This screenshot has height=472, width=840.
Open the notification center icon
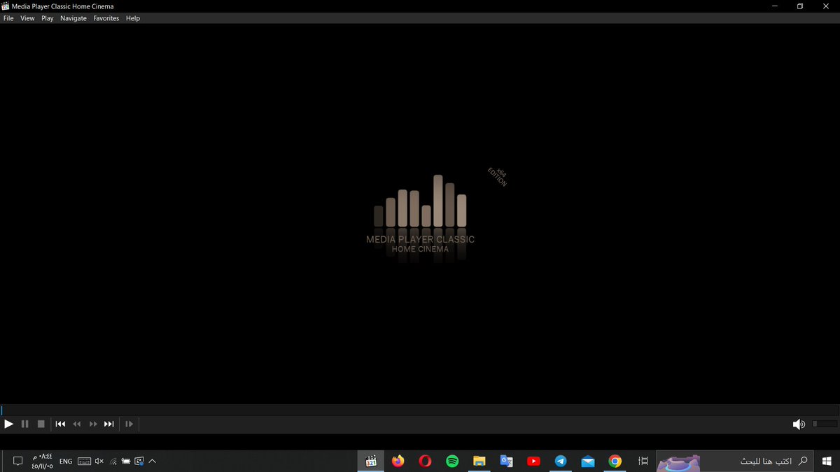pyautogui.click(x=18, y=461)
